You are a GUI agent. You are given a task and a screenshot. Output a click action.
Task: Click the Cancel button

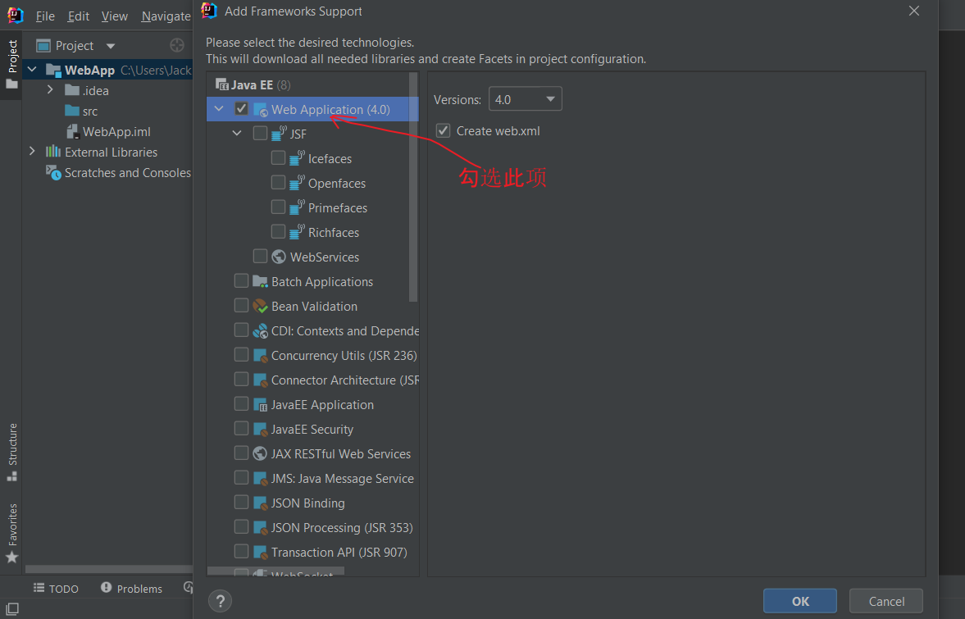(x=886, y=601)
